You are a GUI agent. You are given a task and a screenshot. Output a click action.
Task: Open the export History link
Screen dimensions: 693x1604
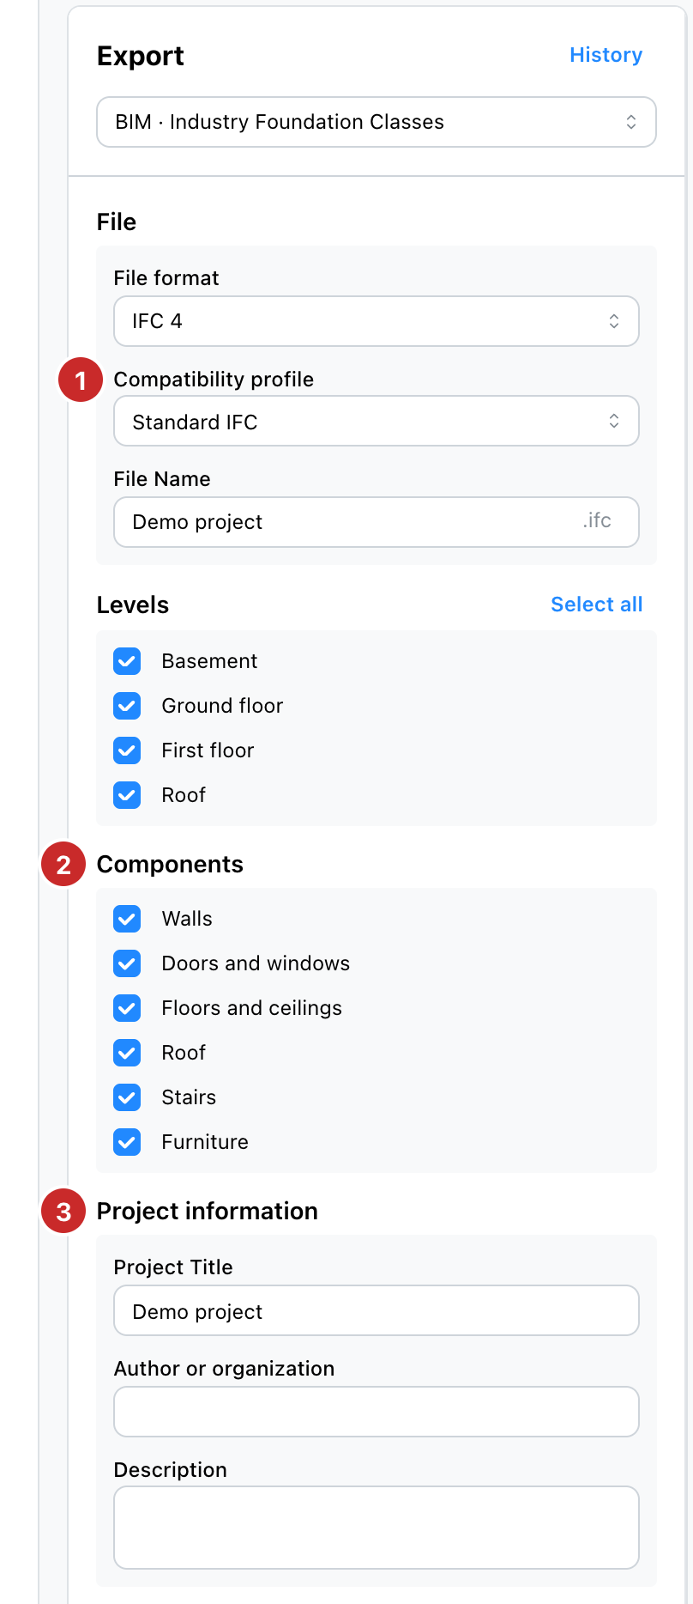coord(606,55)
